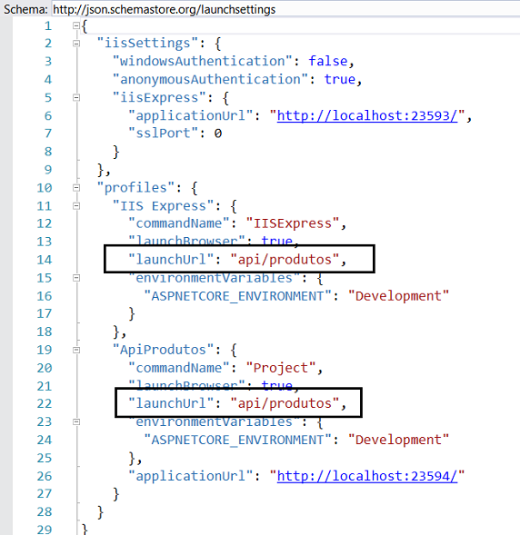Collapse the IIS Express profile block

tap(76, 206)
